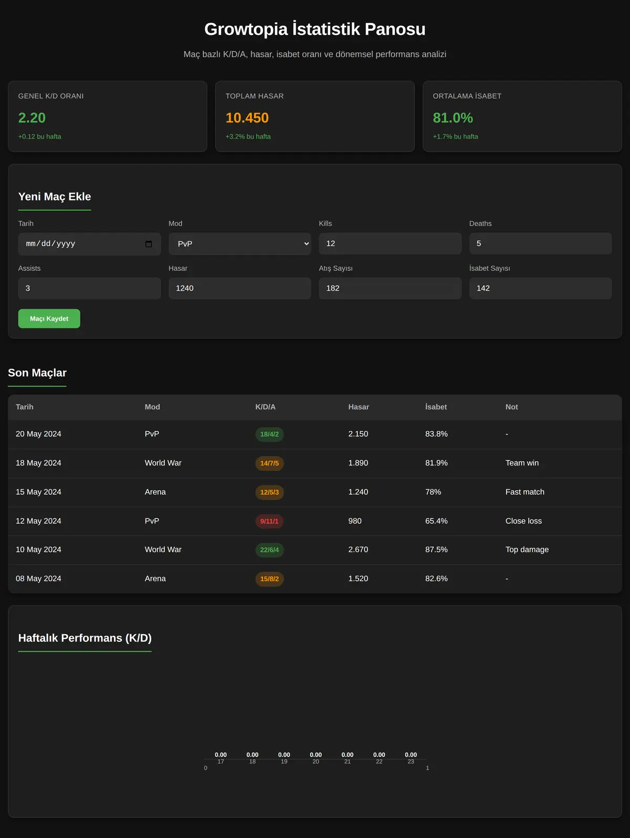Open the Mod dropdown showing PvP
Viewport: 630px width, 838px height.
tap(240, 243)
